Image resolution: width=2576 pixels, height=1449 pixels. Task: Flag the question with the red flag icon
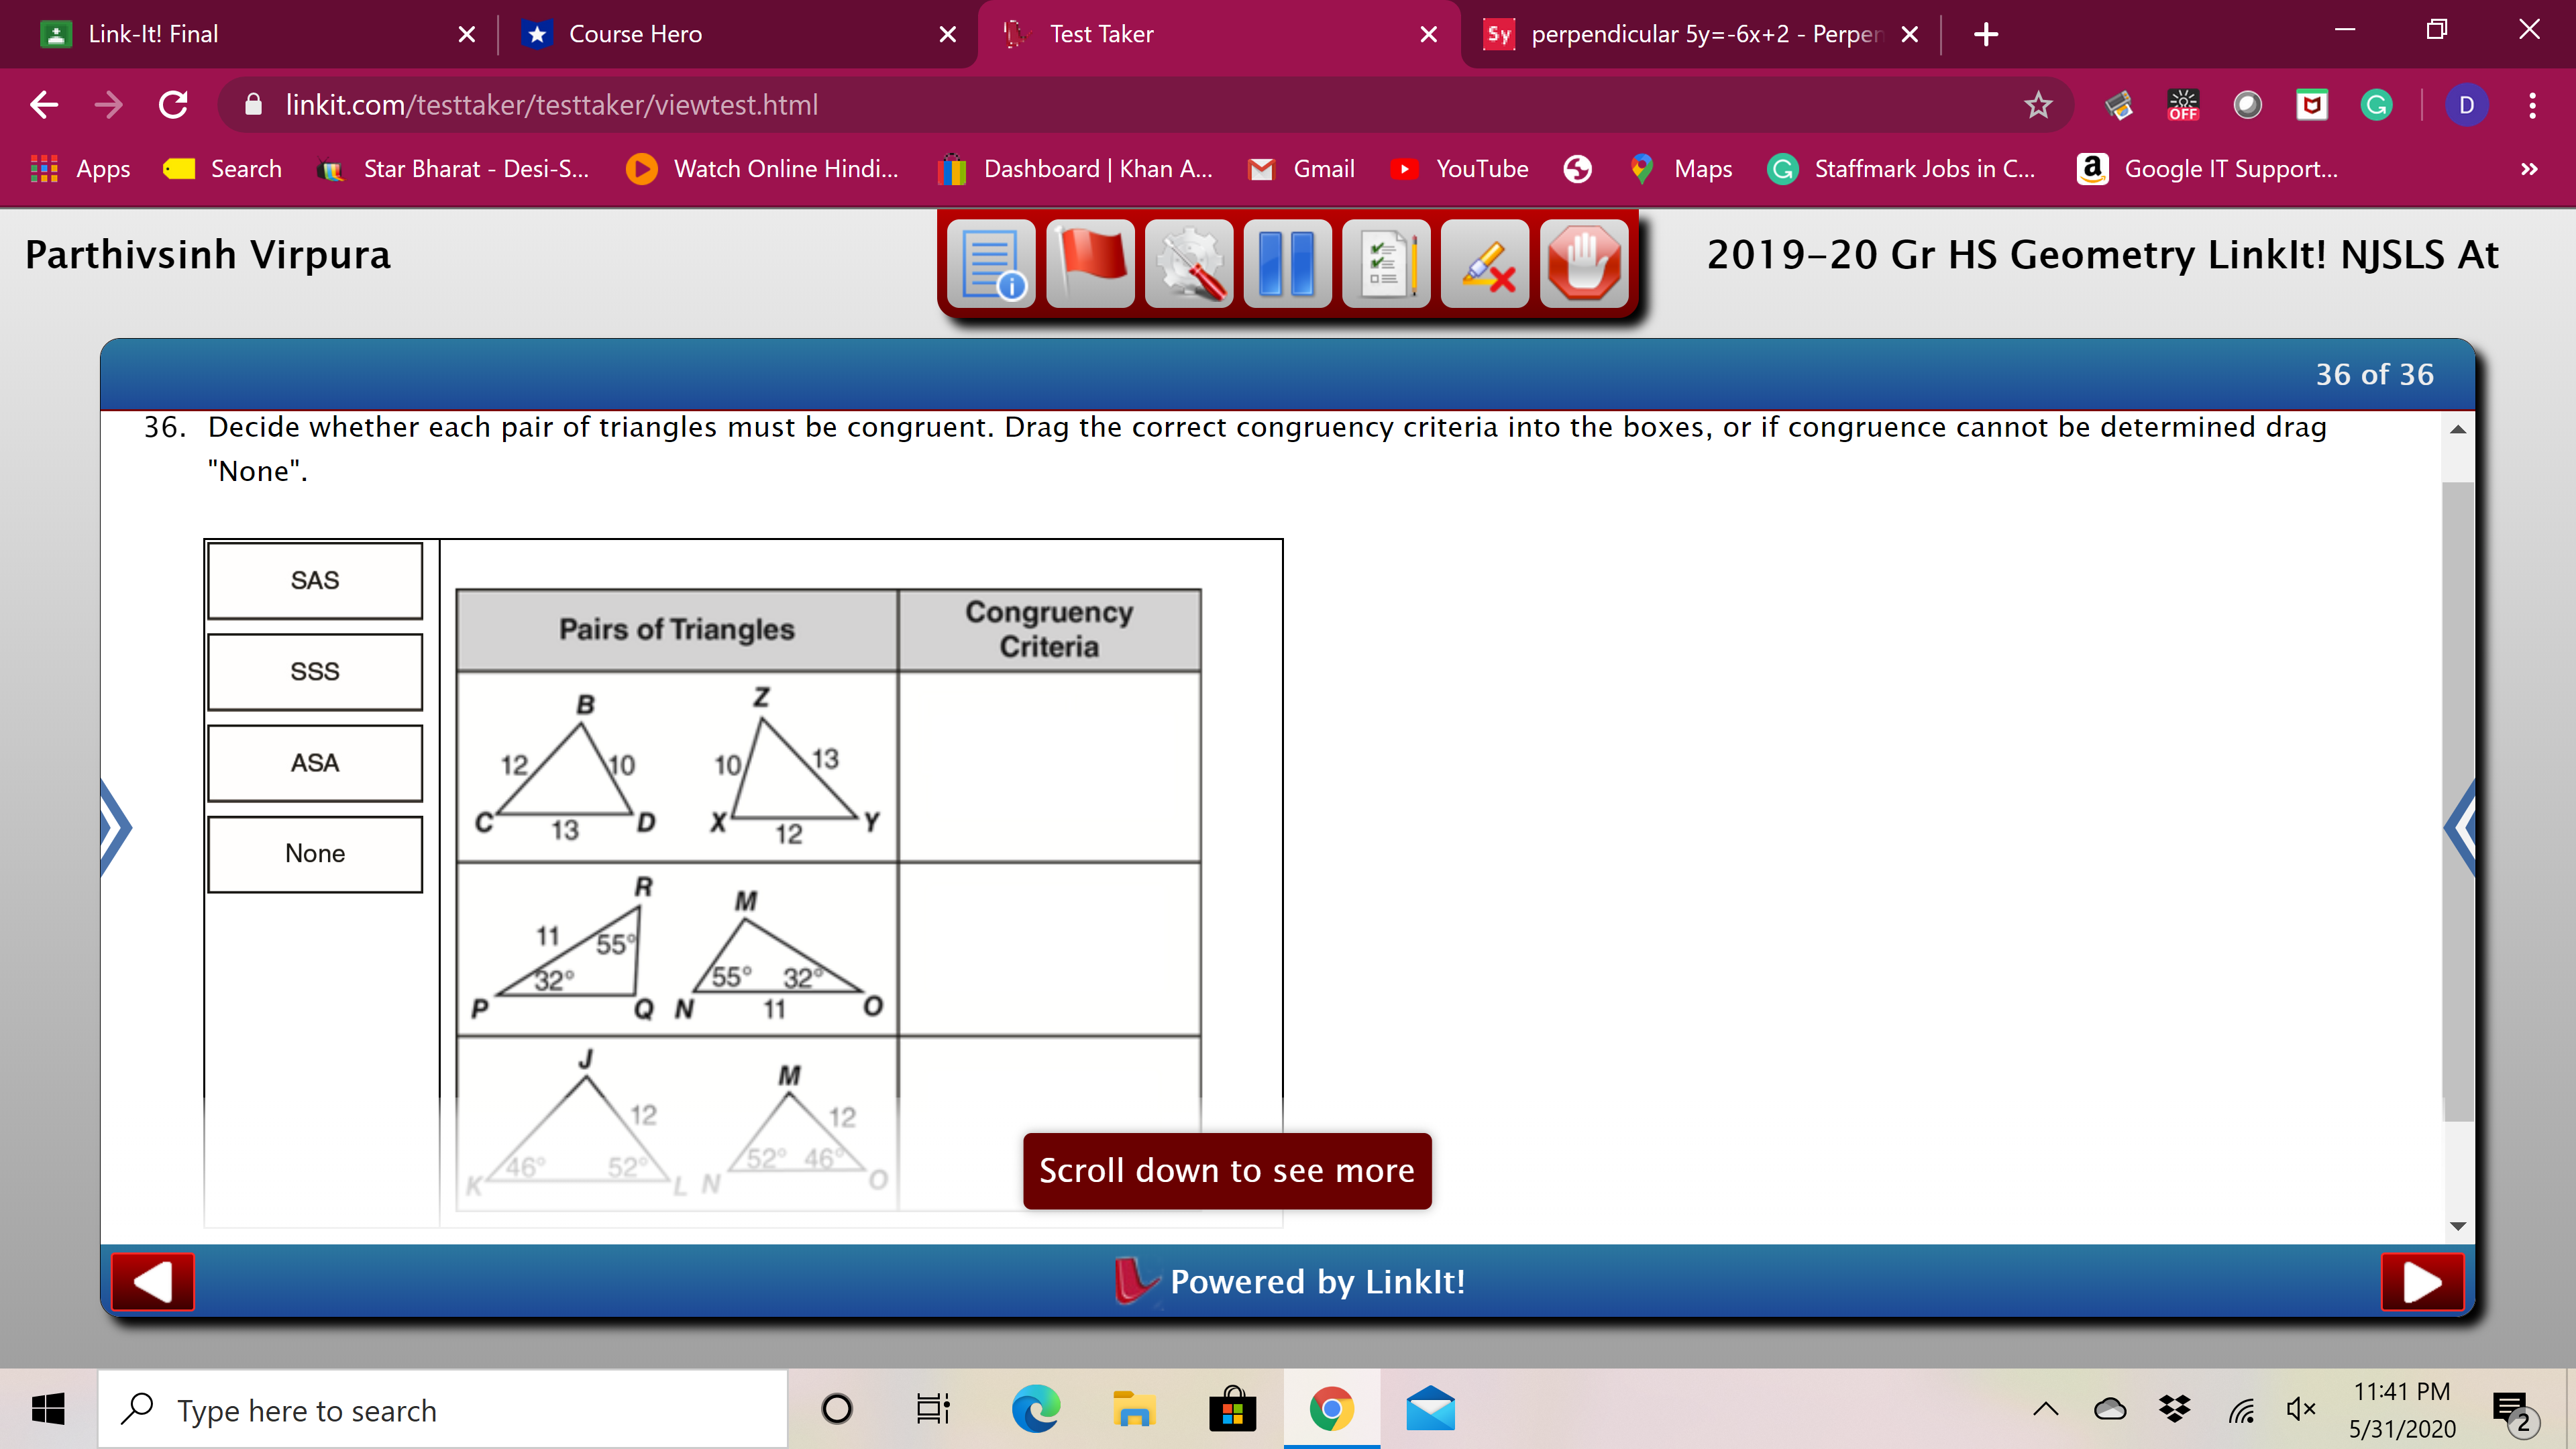click(x=1090, y=263)
